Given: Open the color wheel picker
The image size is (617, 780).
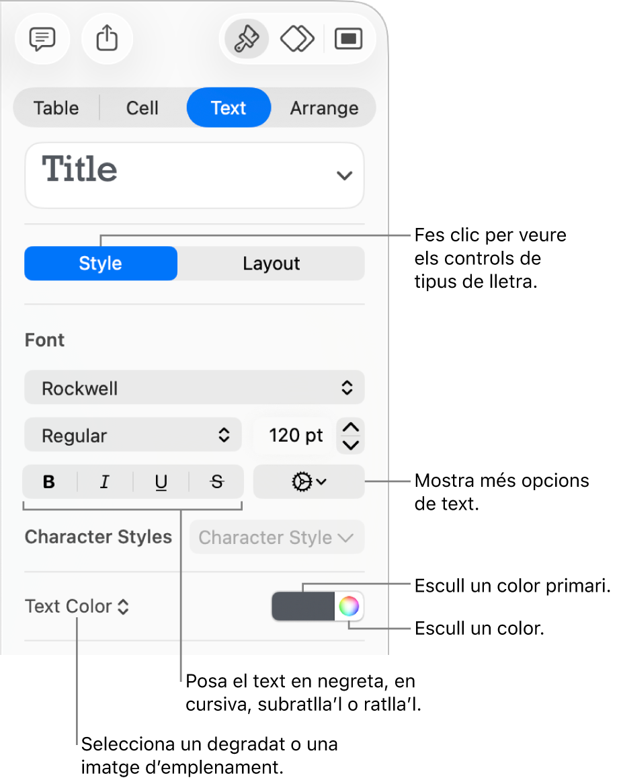Looking at the screenshot, I should (351, 606).
